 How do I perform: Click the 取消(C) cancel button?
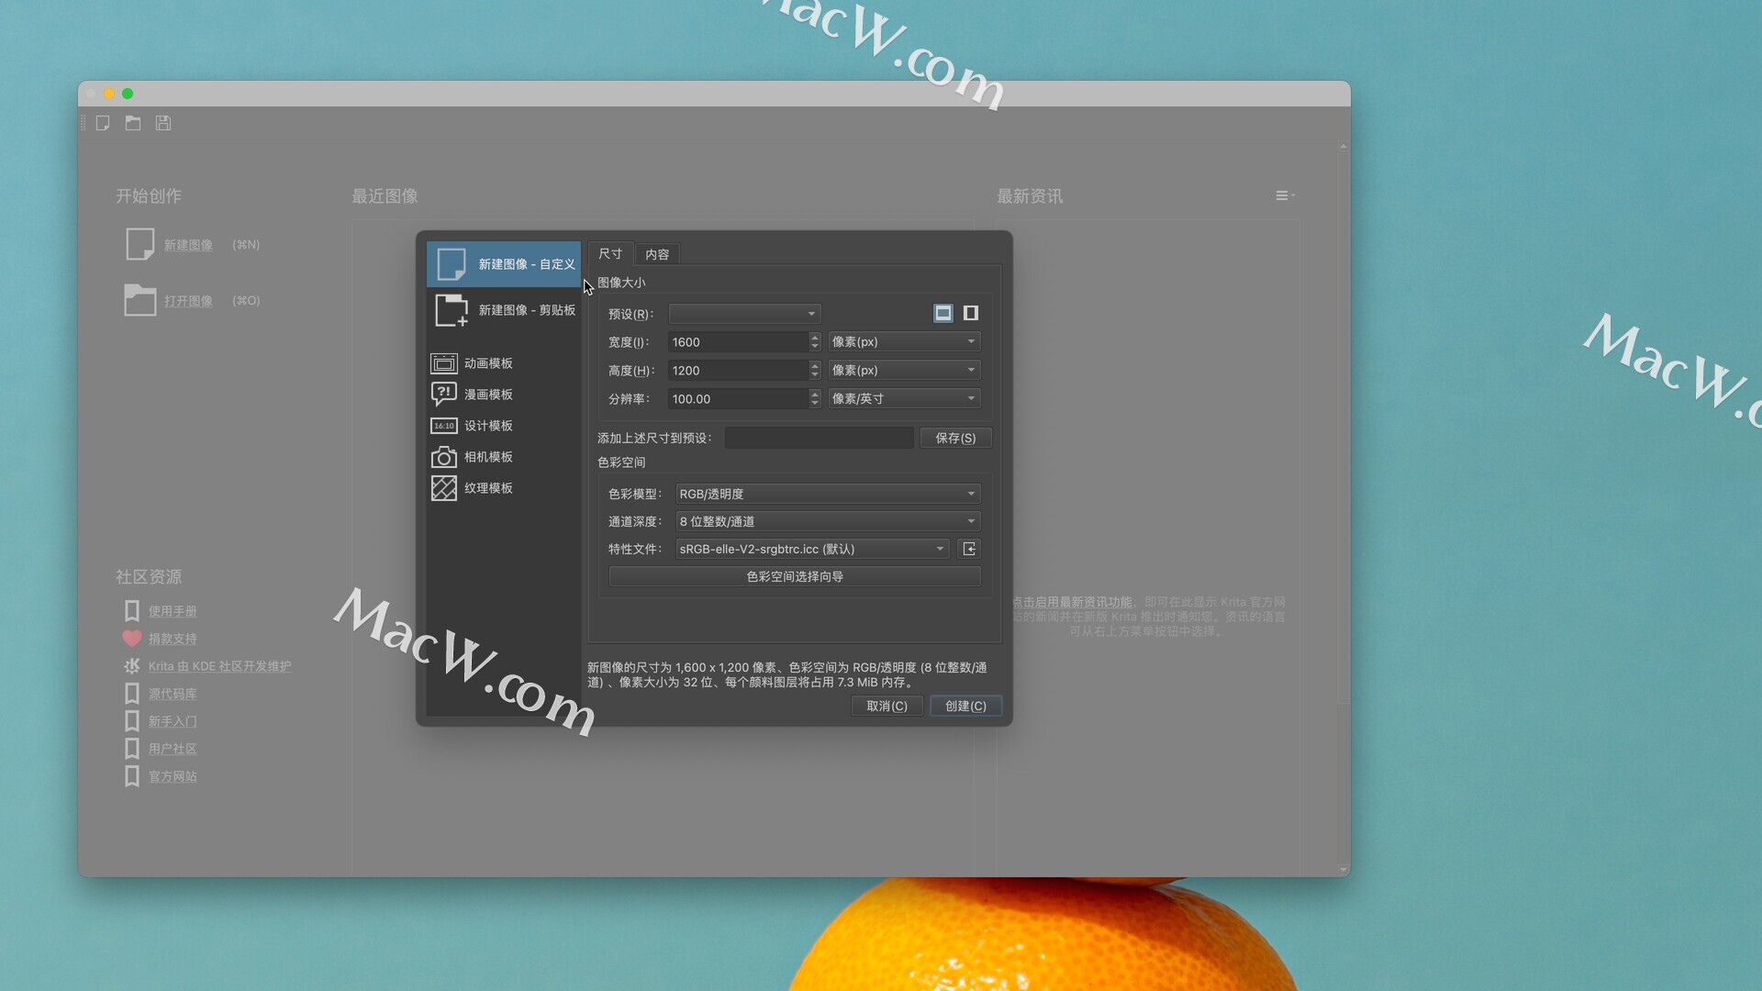pos(887,706)
